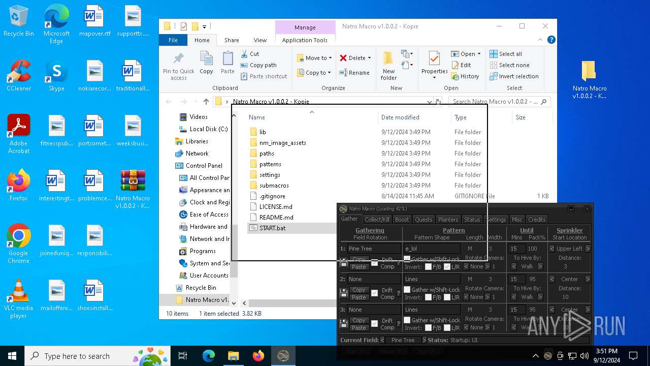Viewport: 650px width, 366px height.
Task: Enable Gather w/Shift-Lock for field 2
Action: coord(407,290)
